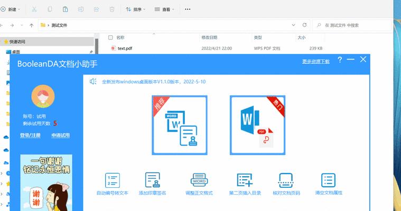Open the 排序 sort dropdown
The width and height of the screenshot is (401, 211).
click(136, 9)
